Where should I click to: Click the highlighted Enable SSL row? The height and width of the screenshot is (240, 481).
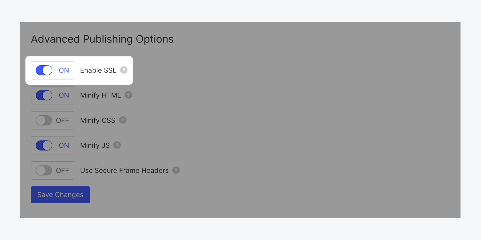(79, 70)
